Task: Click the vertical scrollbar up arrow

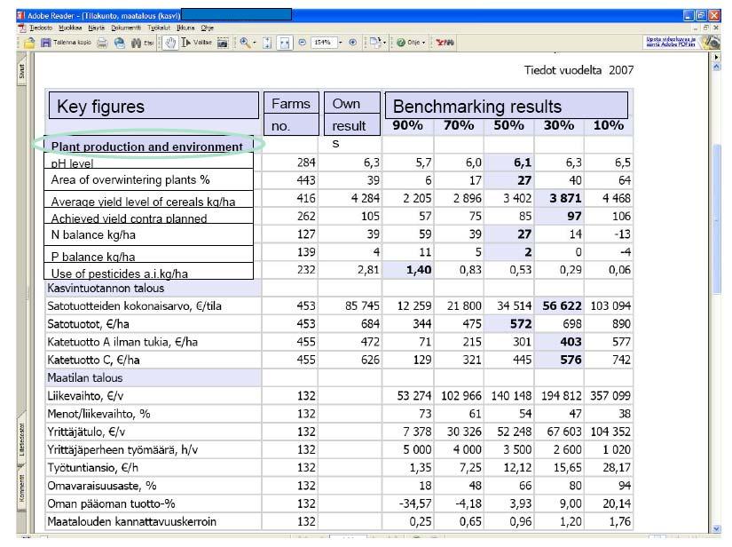Action: click(717, 67)
